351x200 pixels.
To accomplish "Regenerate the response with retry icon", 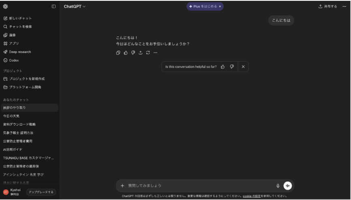I will (148, 53).
